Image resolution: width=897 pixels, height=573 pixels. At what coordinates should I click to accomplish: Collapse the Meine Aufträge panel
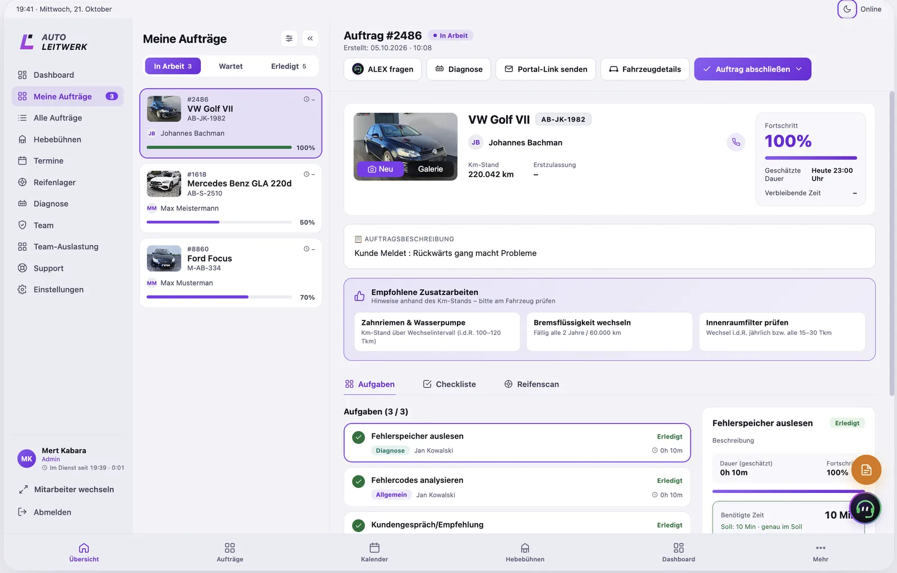(x=310, y=39)
